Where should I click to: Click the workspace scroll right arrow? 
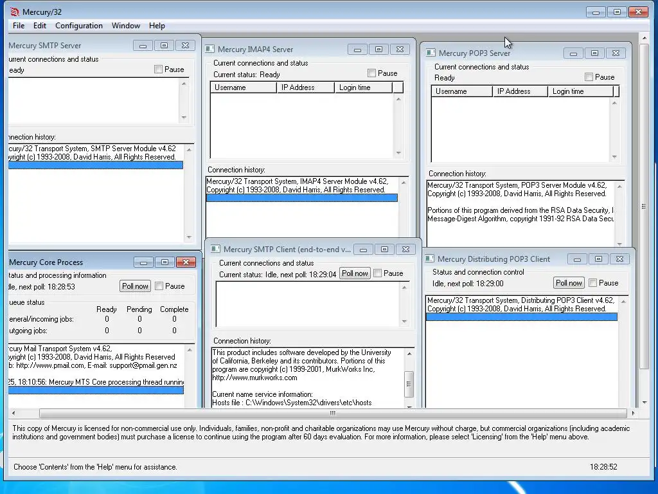pos(633,414)
